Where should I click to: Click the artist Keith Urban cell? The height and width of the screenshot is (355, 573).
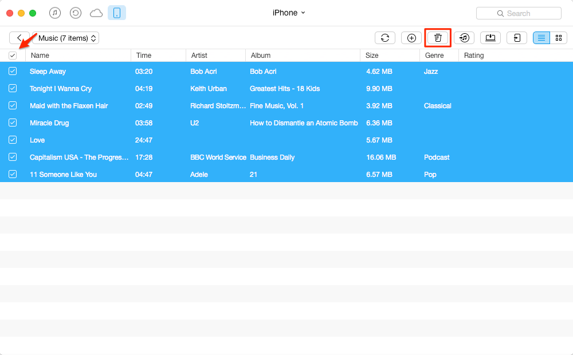click(x=209, y=89)
